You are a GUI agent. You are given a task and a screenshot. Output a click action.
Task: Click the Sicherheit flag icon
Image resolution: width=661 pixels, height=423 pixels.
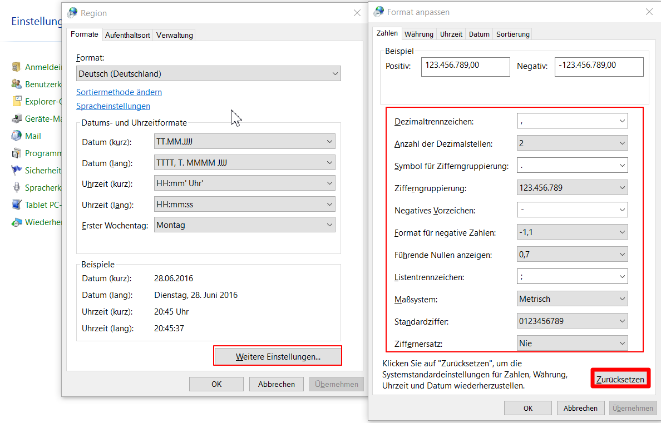pyautogui.click(x=17, y=170)
